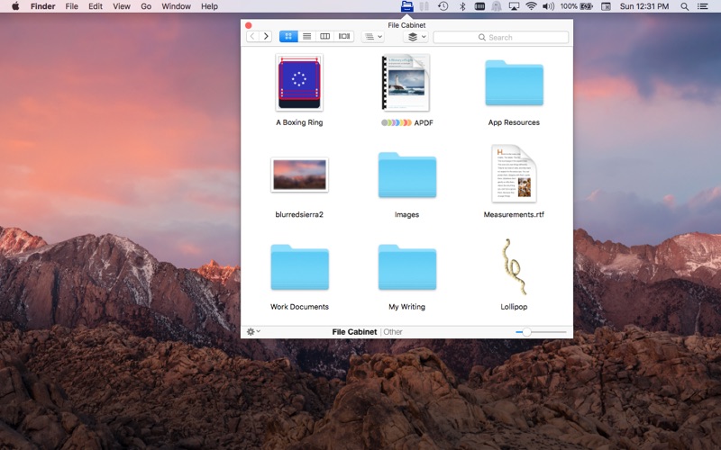Click the File Cabinet menu bar icon
The image size is (721, 450).
click(x=406, y=6)
